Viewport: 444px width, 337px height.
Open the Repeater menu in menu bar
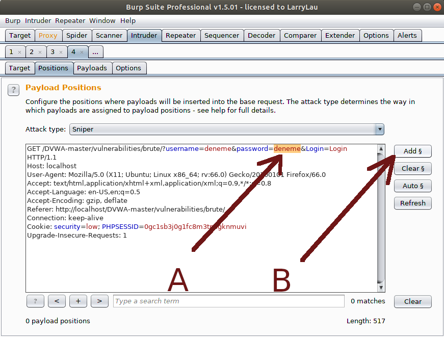point(70,21)
